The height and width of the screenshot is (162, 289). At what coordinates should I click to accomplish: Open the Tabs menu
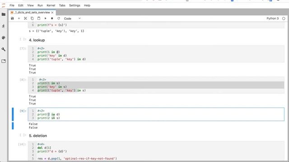(x=62, y=5)
